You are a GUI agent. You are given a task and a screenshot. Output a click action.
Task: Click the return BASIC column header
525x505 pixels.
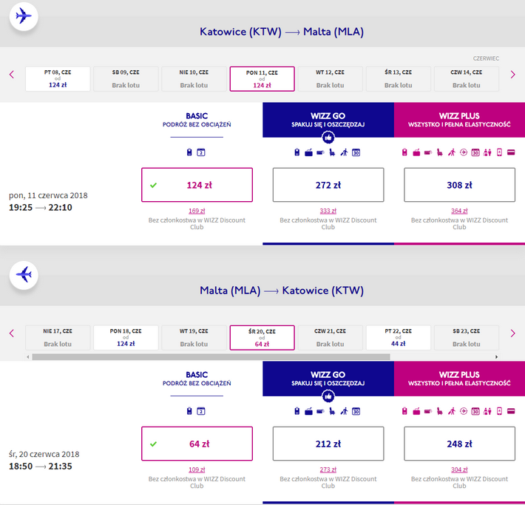(x=197, y=379)
